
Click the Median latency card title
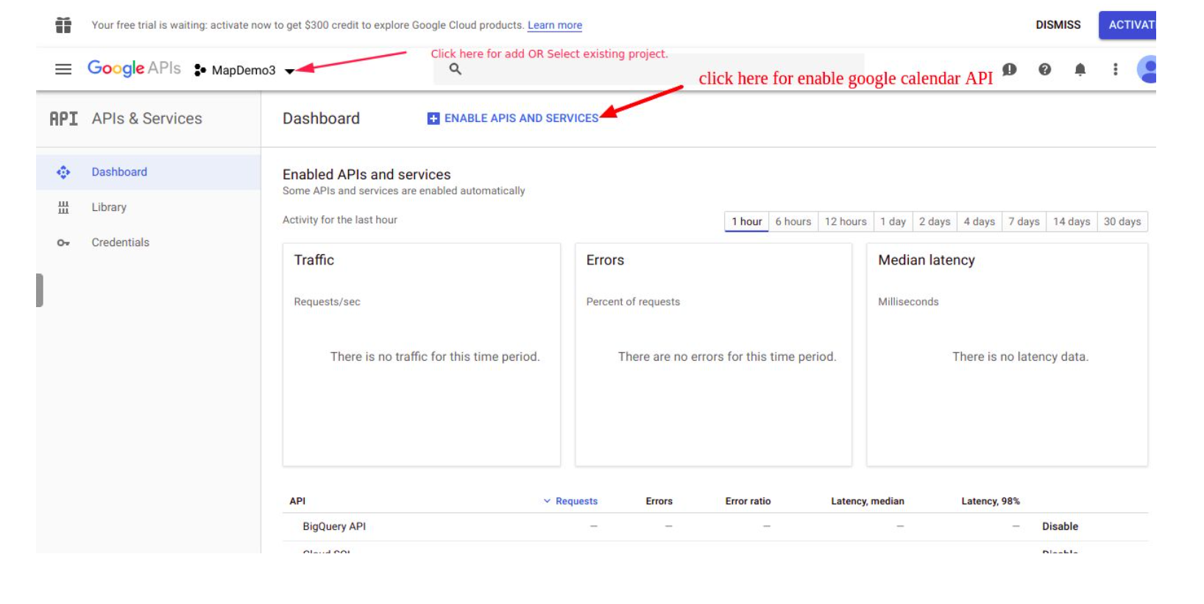pos(927,260)
